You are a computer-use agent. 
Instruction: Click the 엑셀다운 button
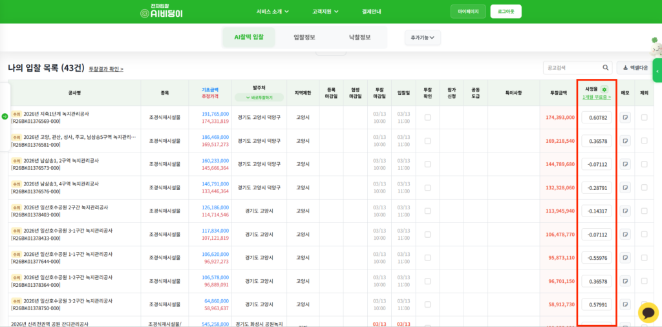[632, 67]
